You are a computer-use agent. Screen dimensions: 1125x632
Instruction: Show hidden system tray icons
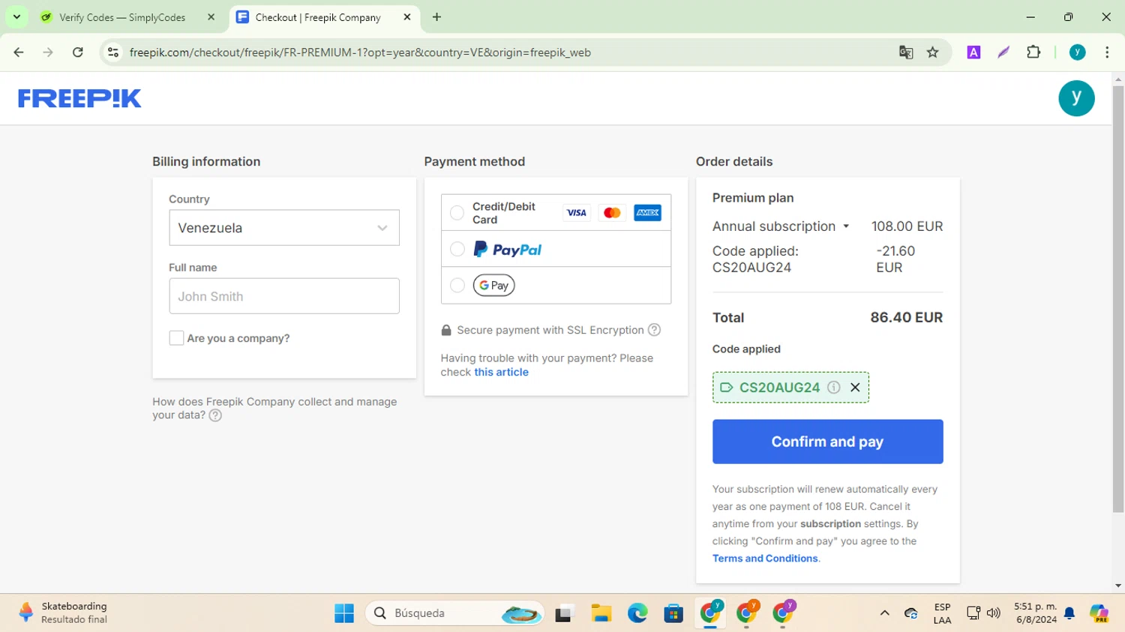[884, 613]
